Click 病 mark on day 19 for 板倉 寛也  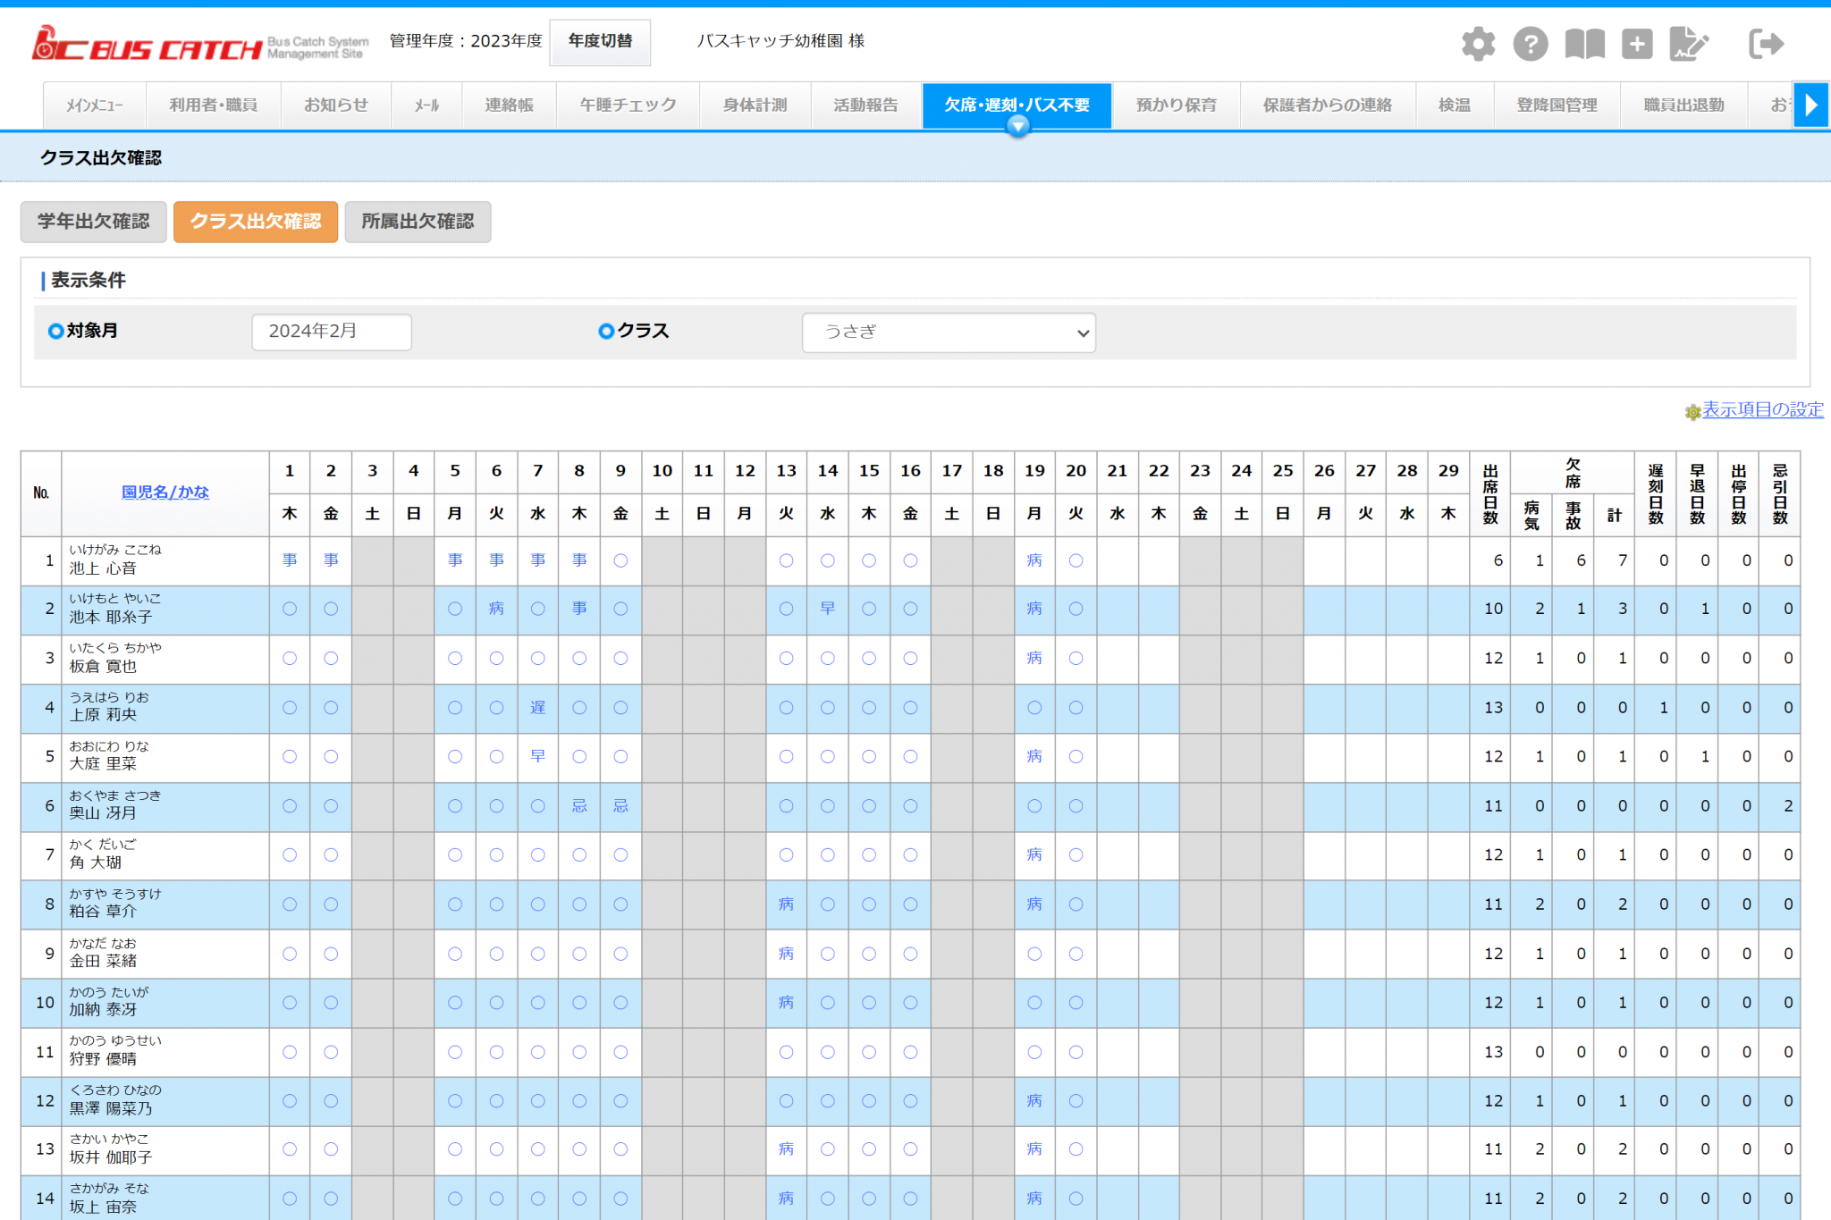click(x=1034, y=658)
